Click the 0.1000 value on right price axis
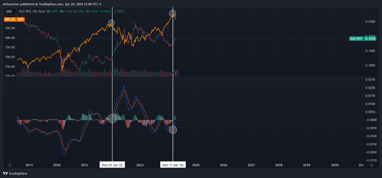 pos(370,66)
